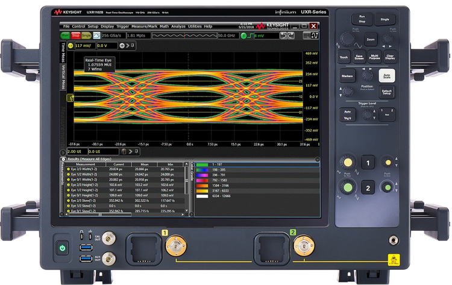
Task: Click the trigger T indicator icon
Action: 244,36
